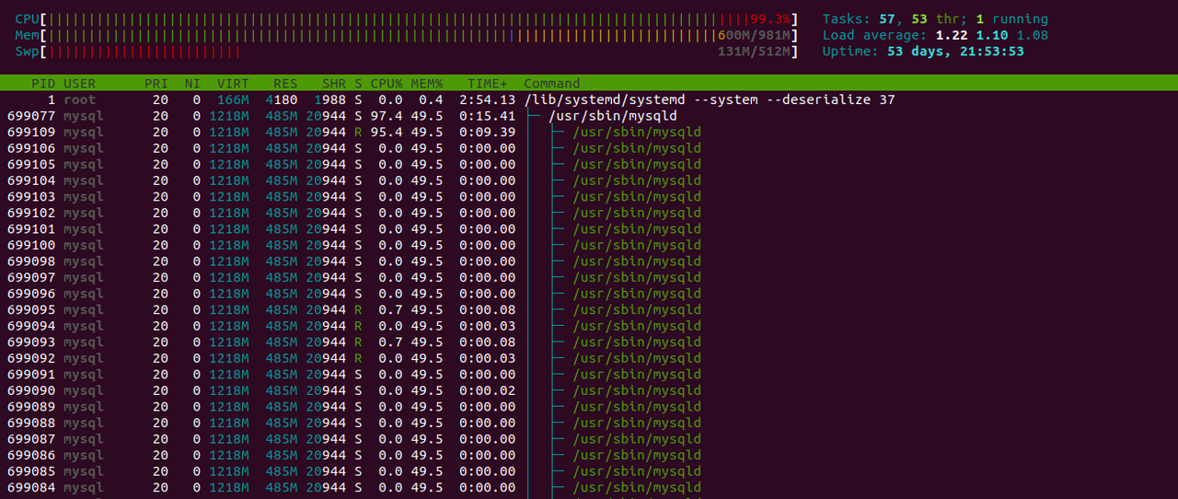This screenshot has height=499, width=1178.
Task: Select the thread with PID 699104
Action: (x=589, y=180)
